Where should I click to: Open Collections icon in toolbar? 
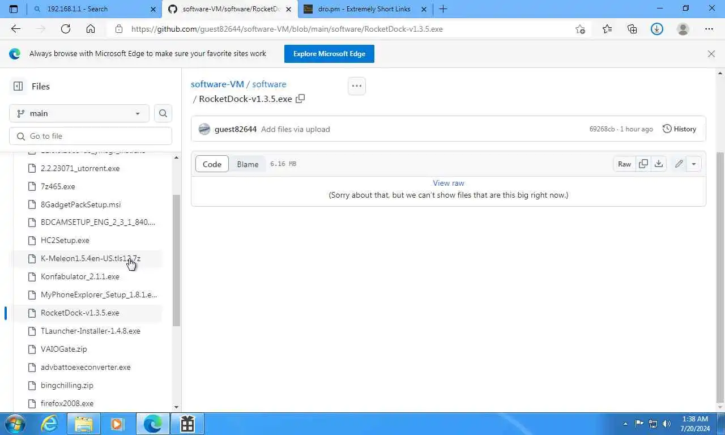point(632,29)
